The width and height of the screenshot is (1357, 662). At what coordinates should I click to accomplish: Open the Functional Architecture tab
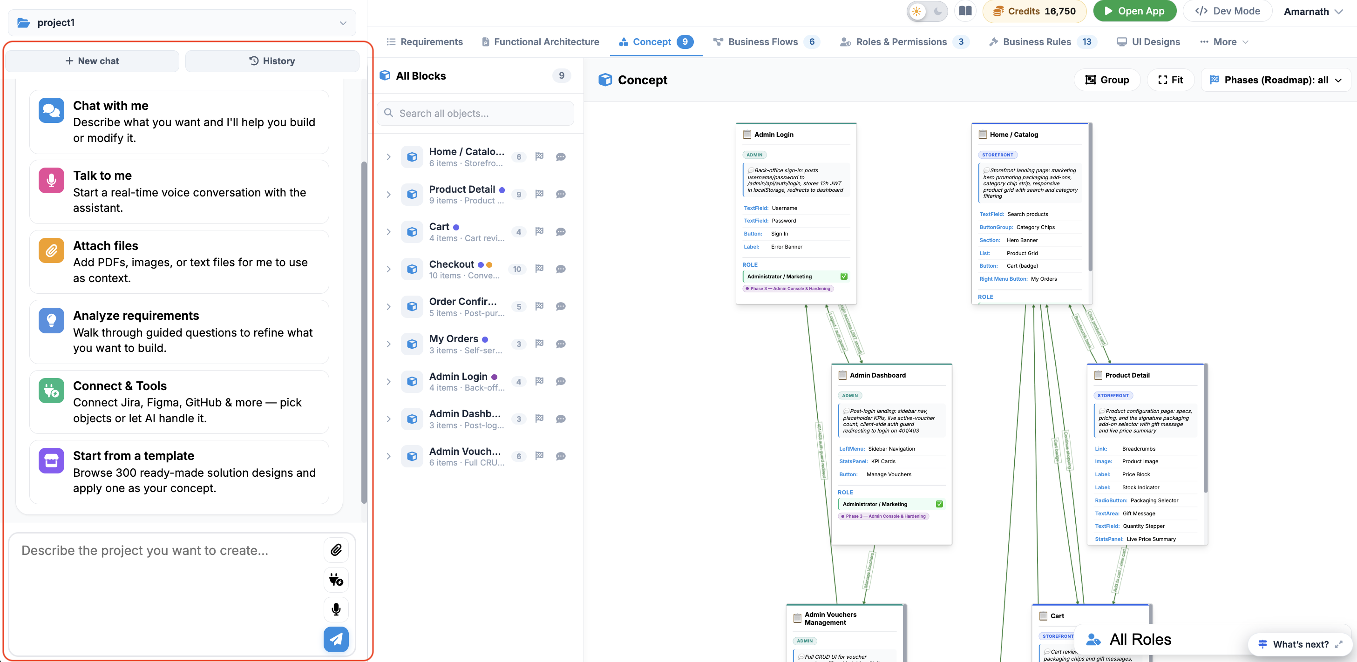tap(541, 42)
